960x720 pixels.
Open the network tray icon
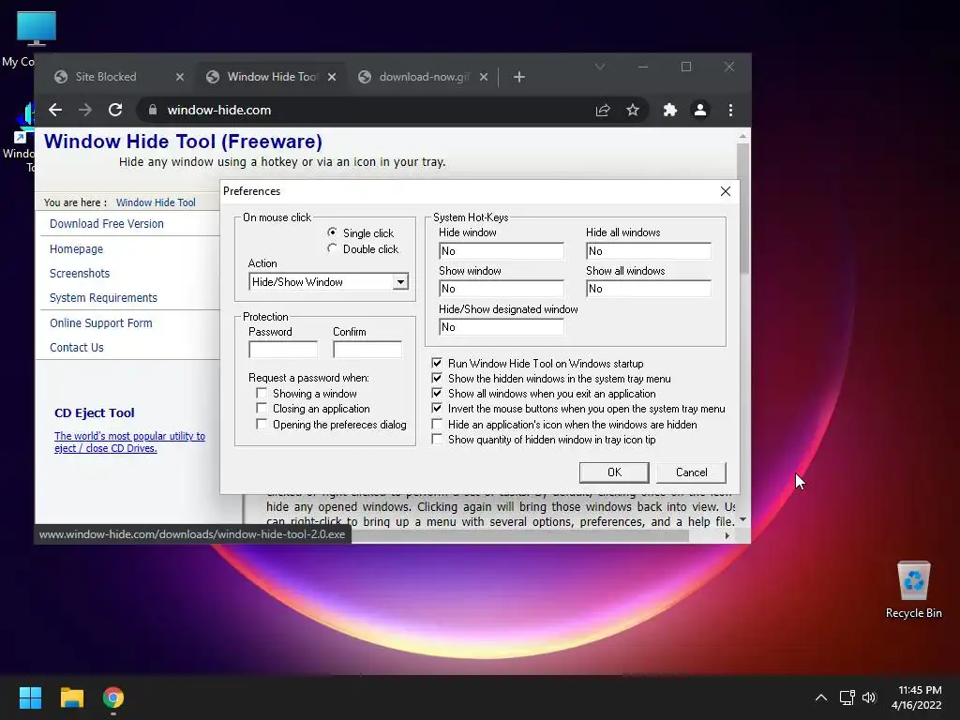[847, 697]
